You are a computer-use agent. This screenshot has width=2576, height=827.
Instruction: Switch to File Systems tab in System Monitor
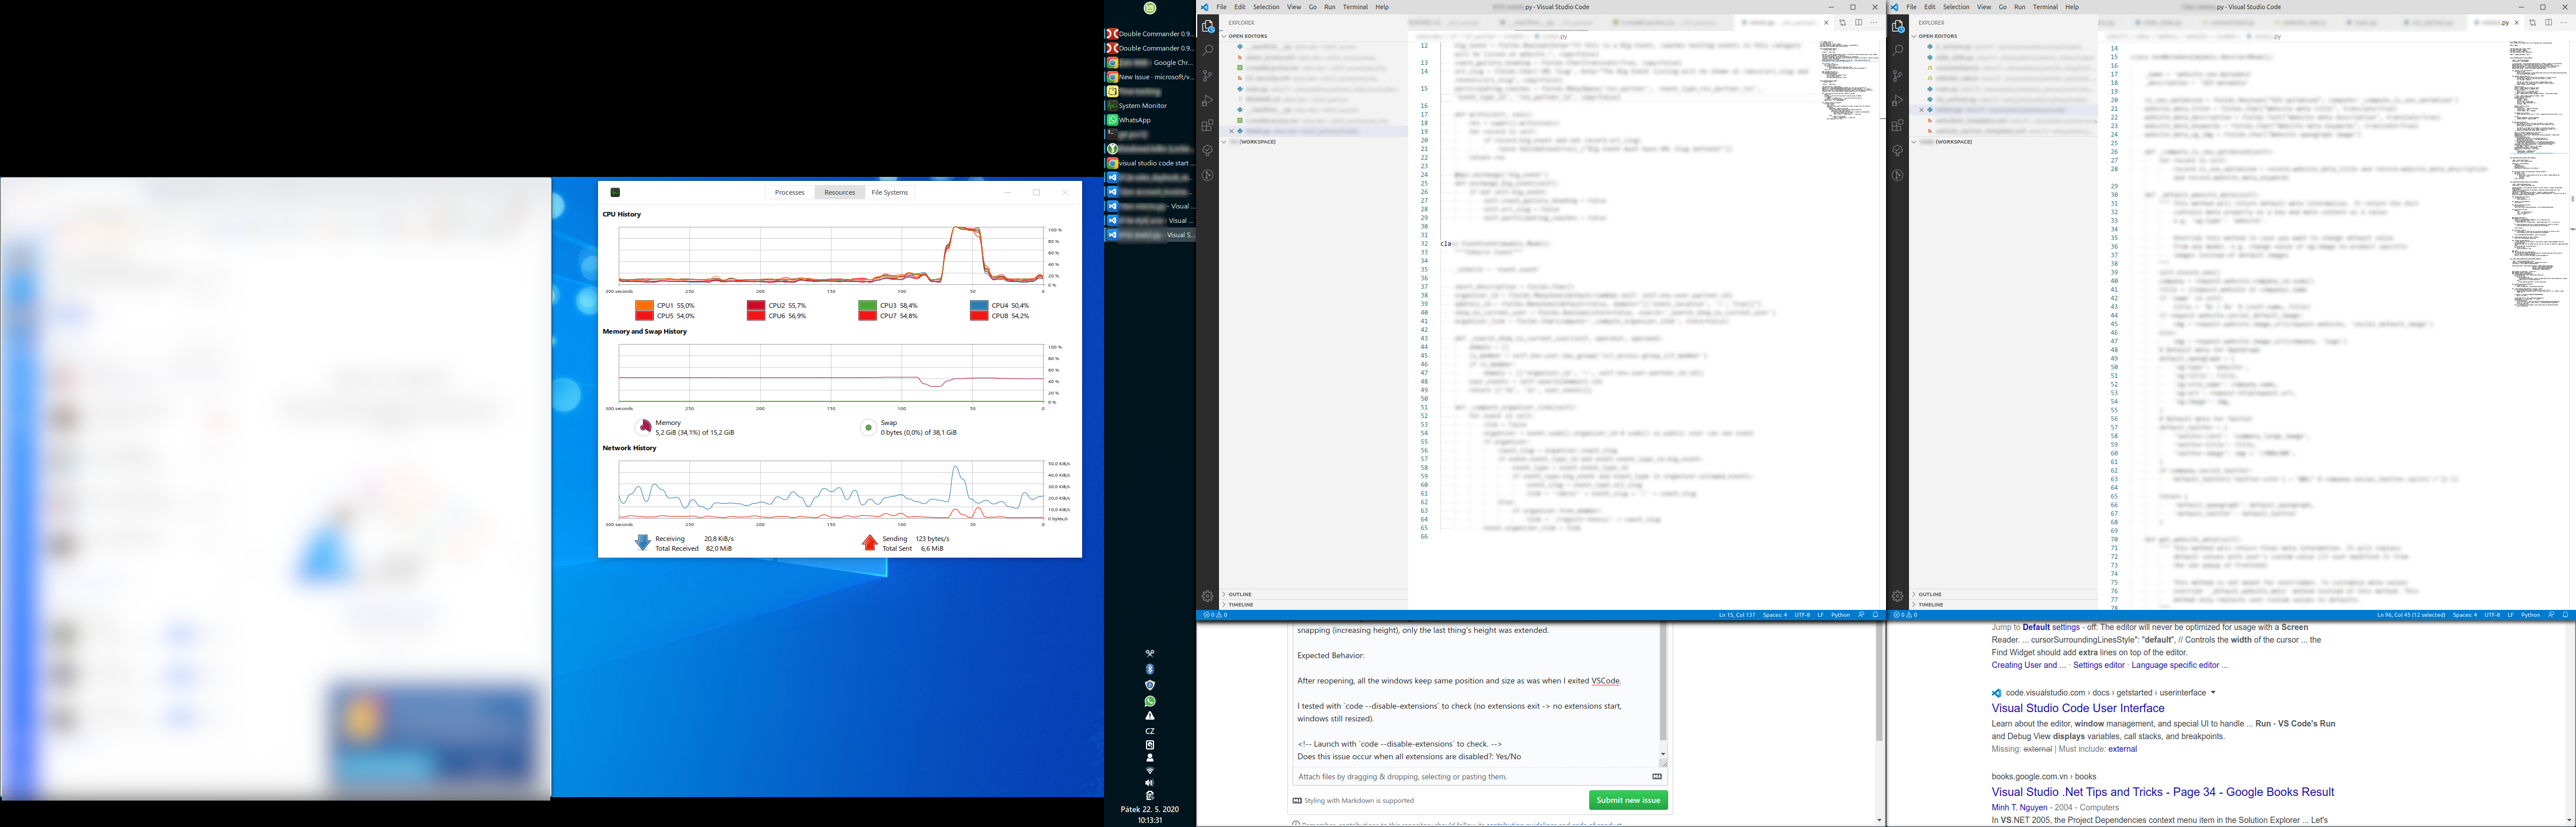tap(889, 193)
